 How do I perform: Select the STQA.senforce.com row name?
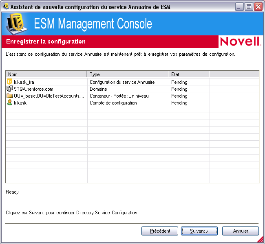tap(33, 89)
